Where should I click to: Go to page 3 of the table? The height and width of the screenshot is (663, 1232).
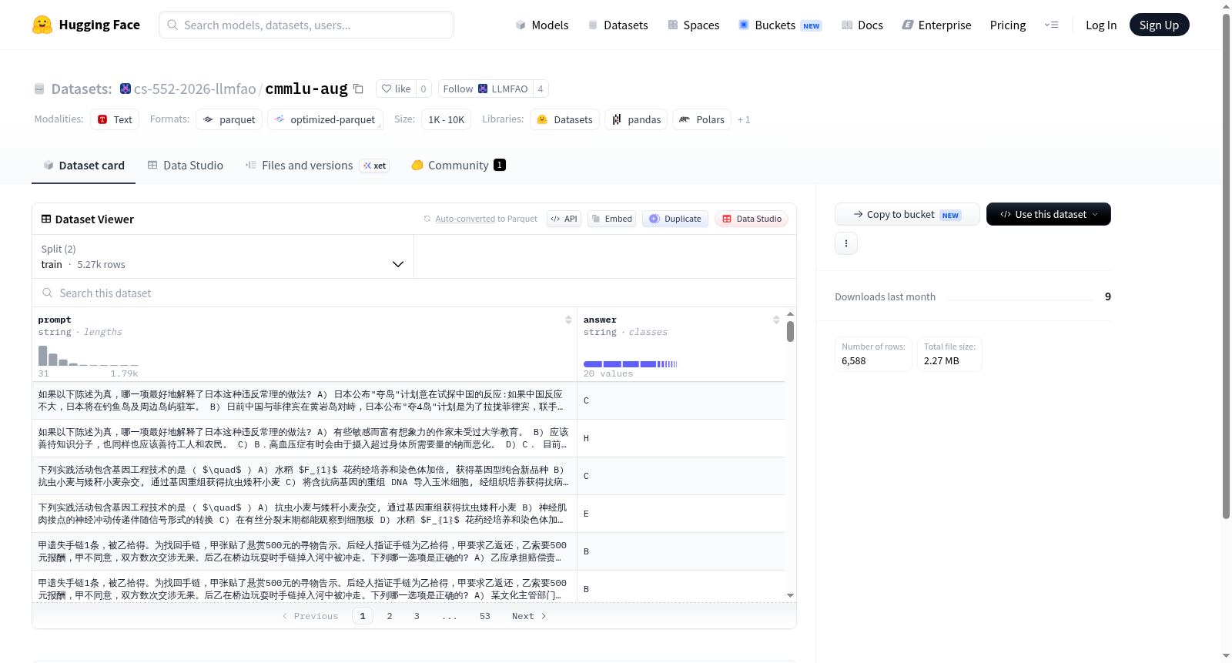tap(417, 616)
